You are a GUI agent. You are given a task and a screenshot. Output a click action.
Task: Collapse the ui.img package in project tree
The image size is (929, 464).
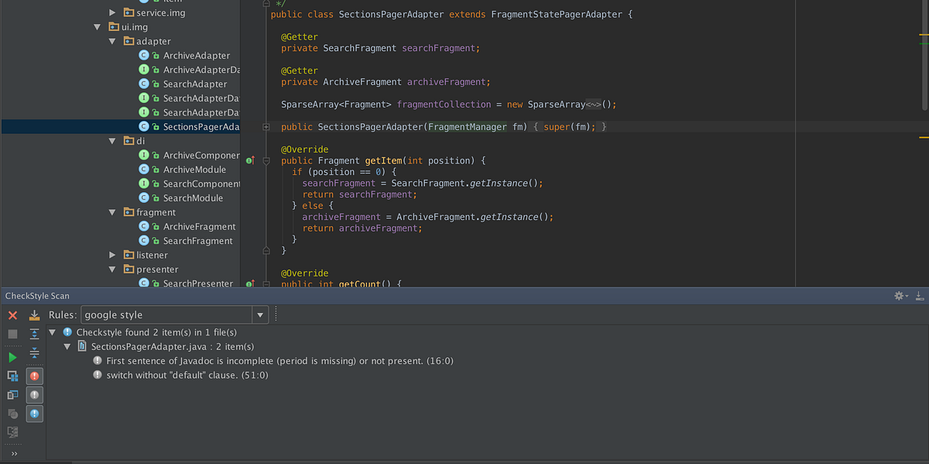(x=98, y=26)
